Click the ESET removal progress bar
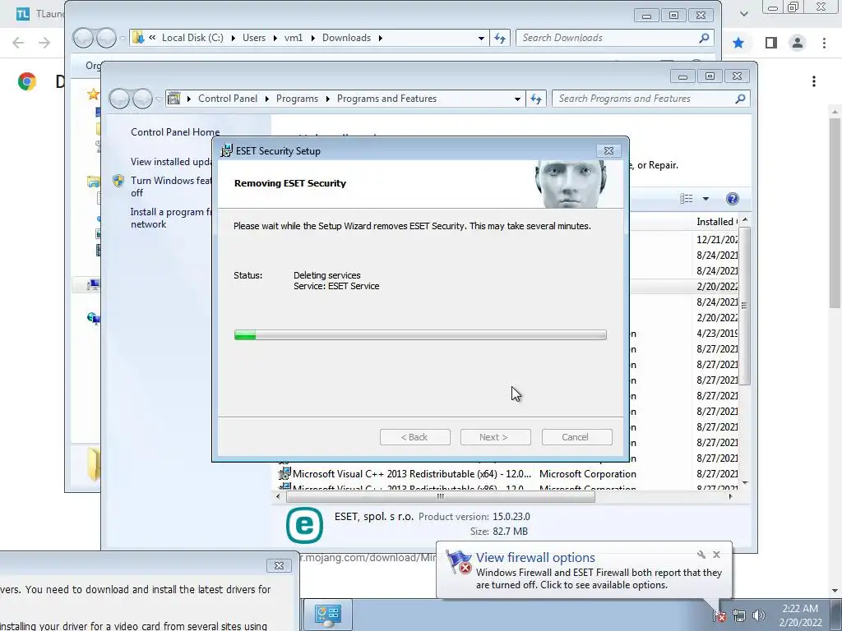This screenshot has width=842, height=631. [x=420, y=335]
